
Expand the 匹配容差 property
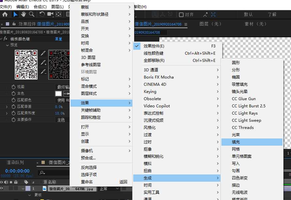7,107
